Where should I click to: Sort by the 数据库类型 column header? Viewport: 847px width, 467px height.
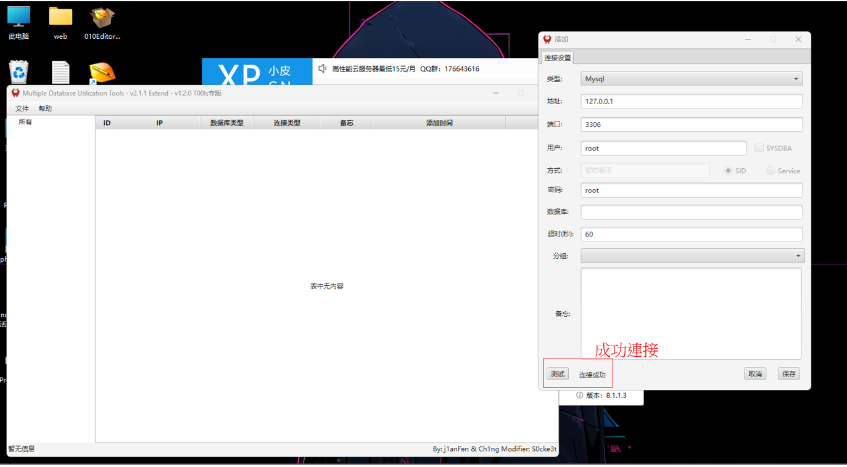(x=227, y=123)
